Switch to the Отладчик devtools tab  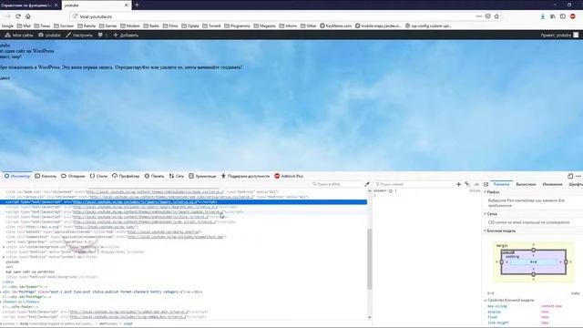pos(73,176)
